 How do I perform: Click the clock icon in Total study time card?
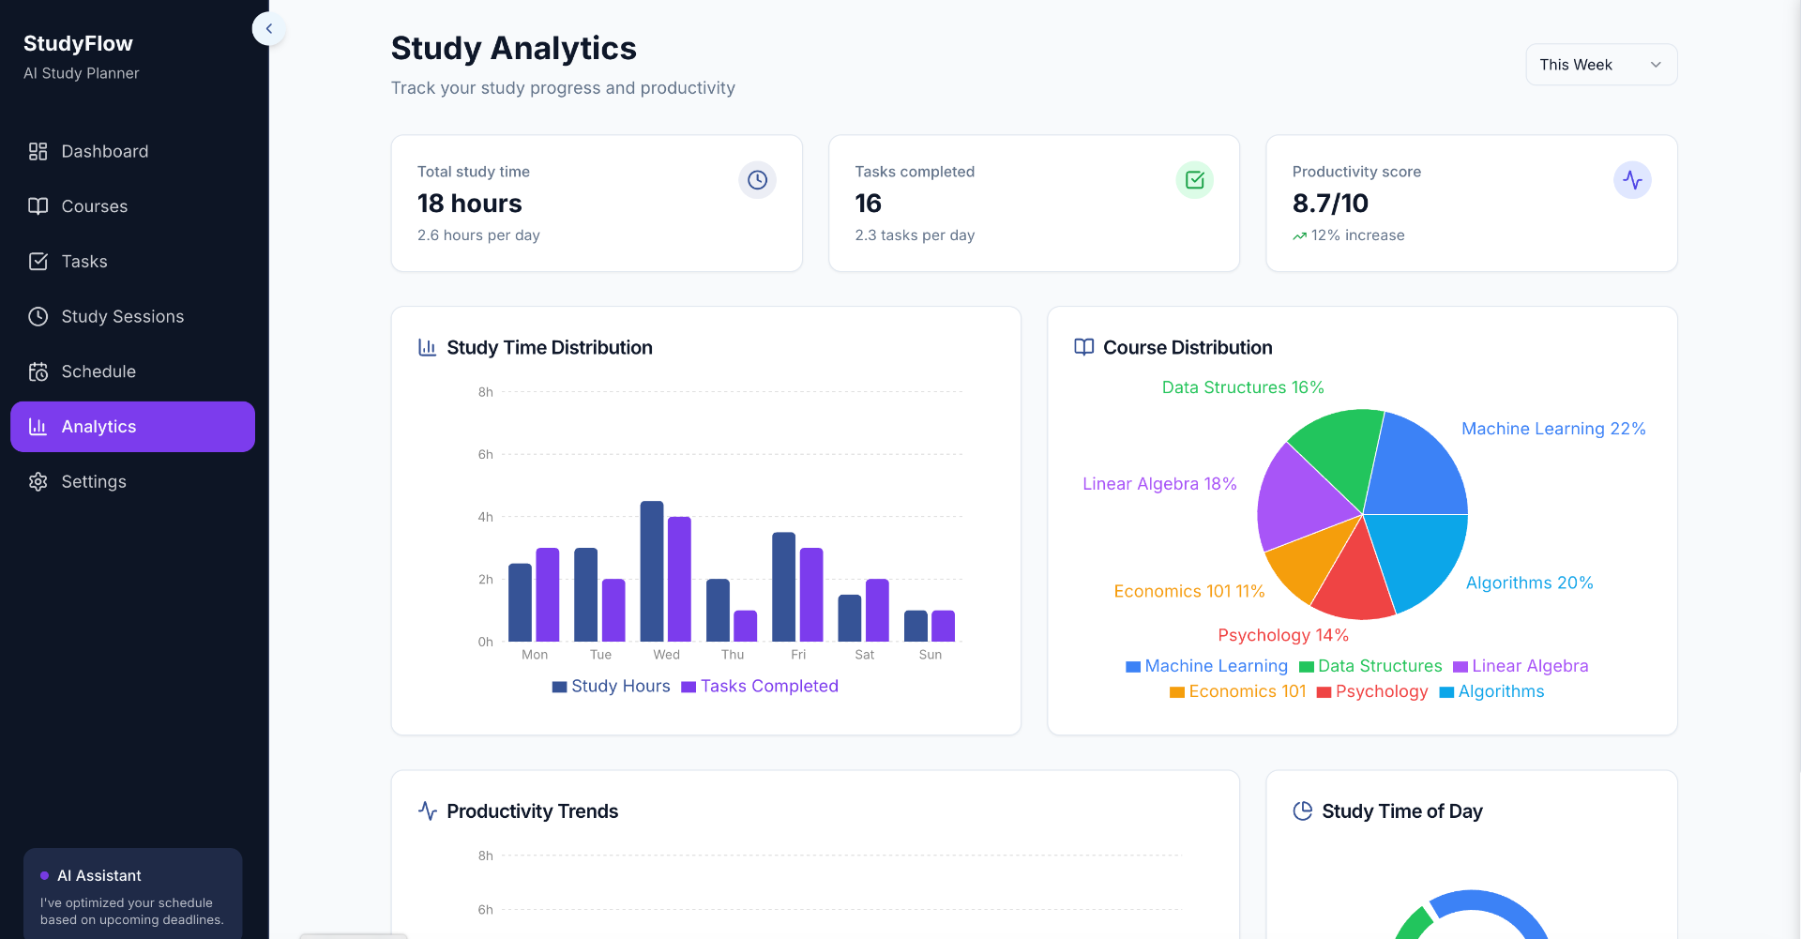click(x=757, y=180)
